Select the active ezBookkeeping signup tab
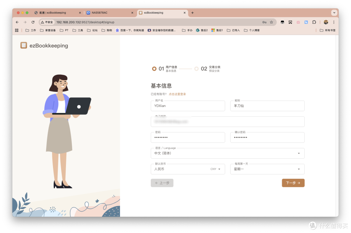Viewport: 351px width, 233px height. (162, 13)
